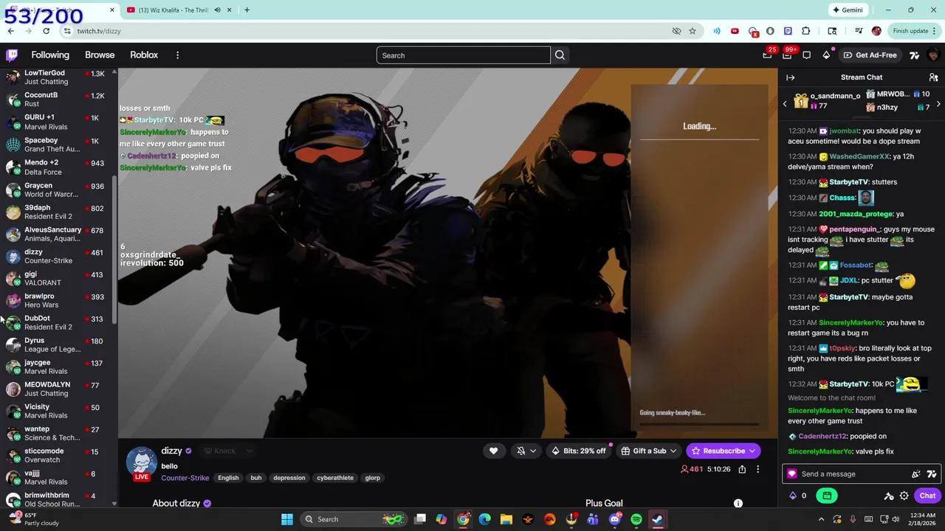
Task: Show previous gift leaderboard arrow
Action: point(785,104)
